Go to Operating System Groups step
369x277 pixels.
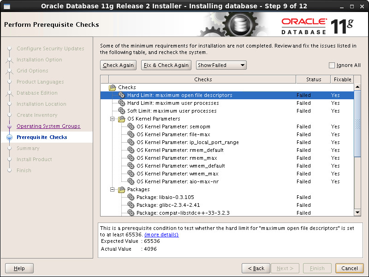tap(48, 126)
